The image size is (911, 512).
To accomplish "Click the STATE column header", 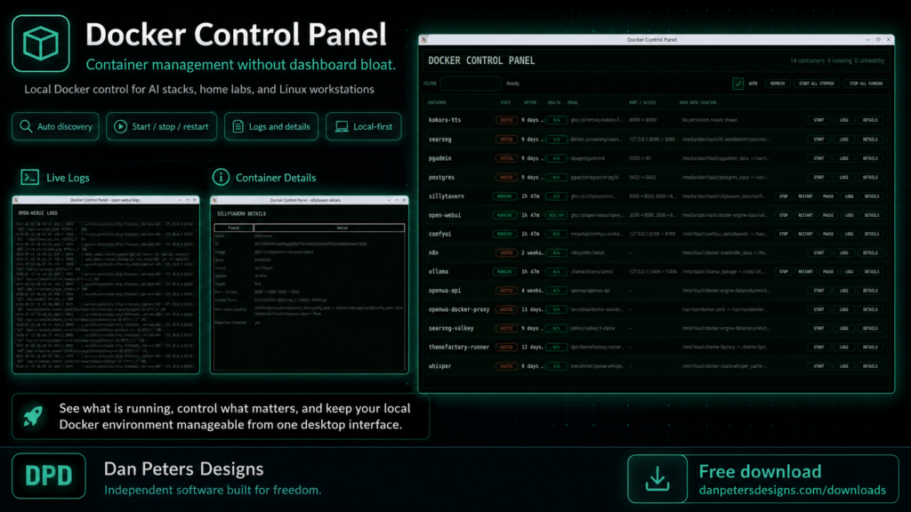I will click(x=505, y=103).
